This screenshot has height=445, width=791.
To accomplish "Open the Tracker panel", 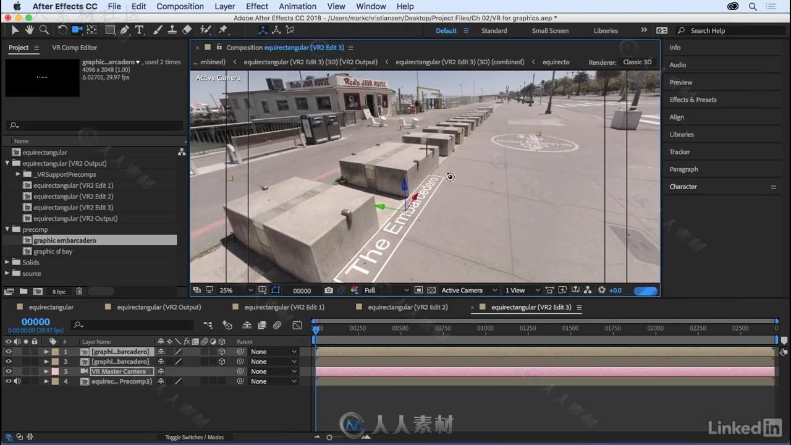I will pyautogui.click(x=680, y=151).
